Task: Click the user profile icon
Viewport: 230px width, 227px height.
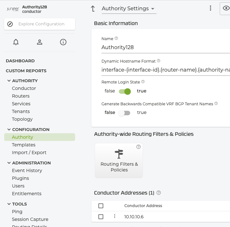Action: pos(40,42)
